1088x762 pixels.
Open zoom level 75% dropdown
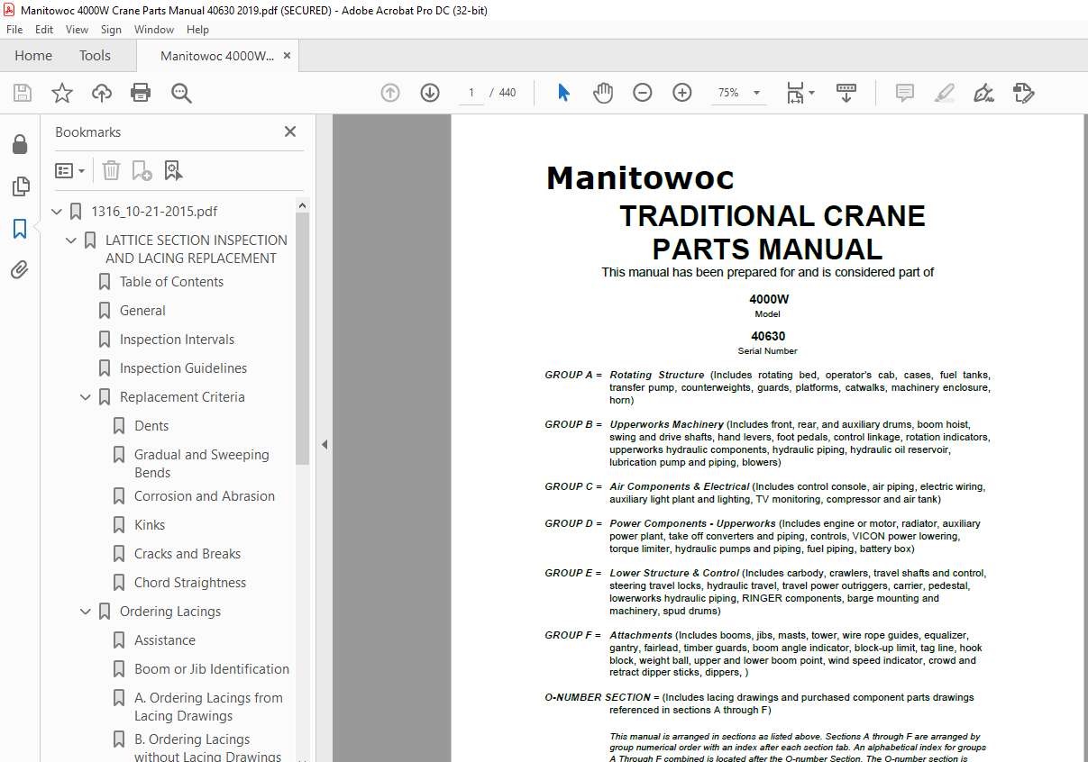tap(739, 93)
